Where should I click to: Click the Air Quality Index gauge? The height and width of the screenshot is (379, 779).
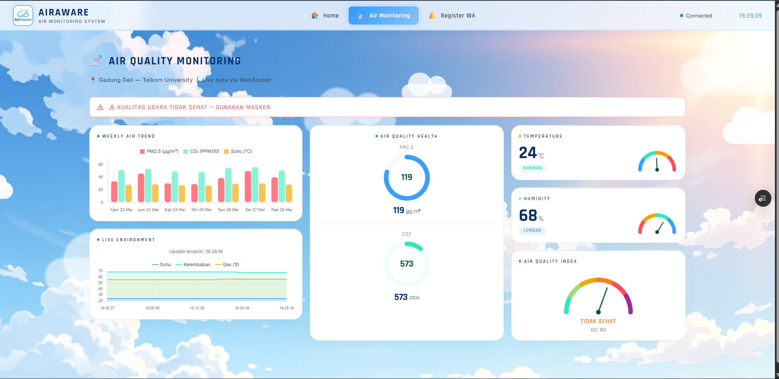point(598,296)
